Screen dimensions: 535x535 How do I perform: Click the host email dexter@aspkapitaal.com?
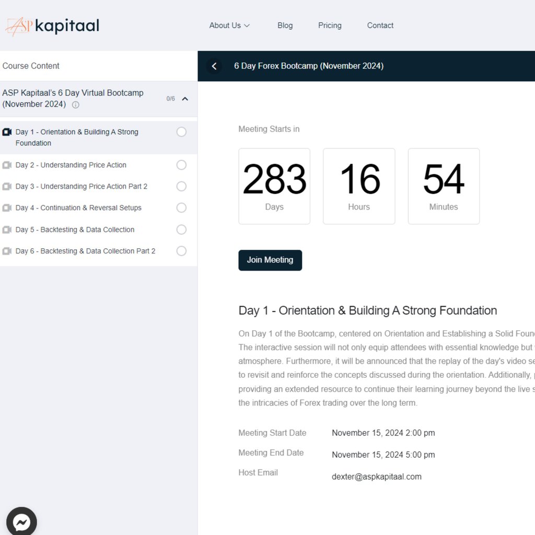(x=376, y=476)
